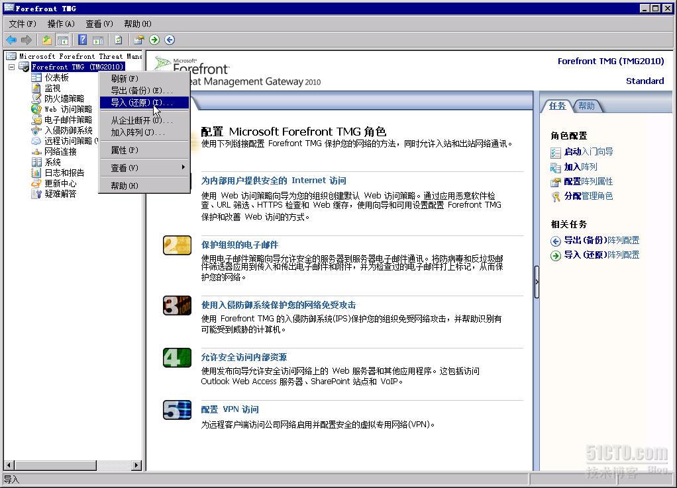
Task: Click the action pane toggle toolbar icon
Action: click(x=98, y=40)
